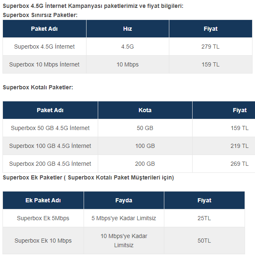The height and width of the screenshot is (258, 255).
Task: Select Superbox Ek 10 Mbps add-on package
Action: pos(43,241)
